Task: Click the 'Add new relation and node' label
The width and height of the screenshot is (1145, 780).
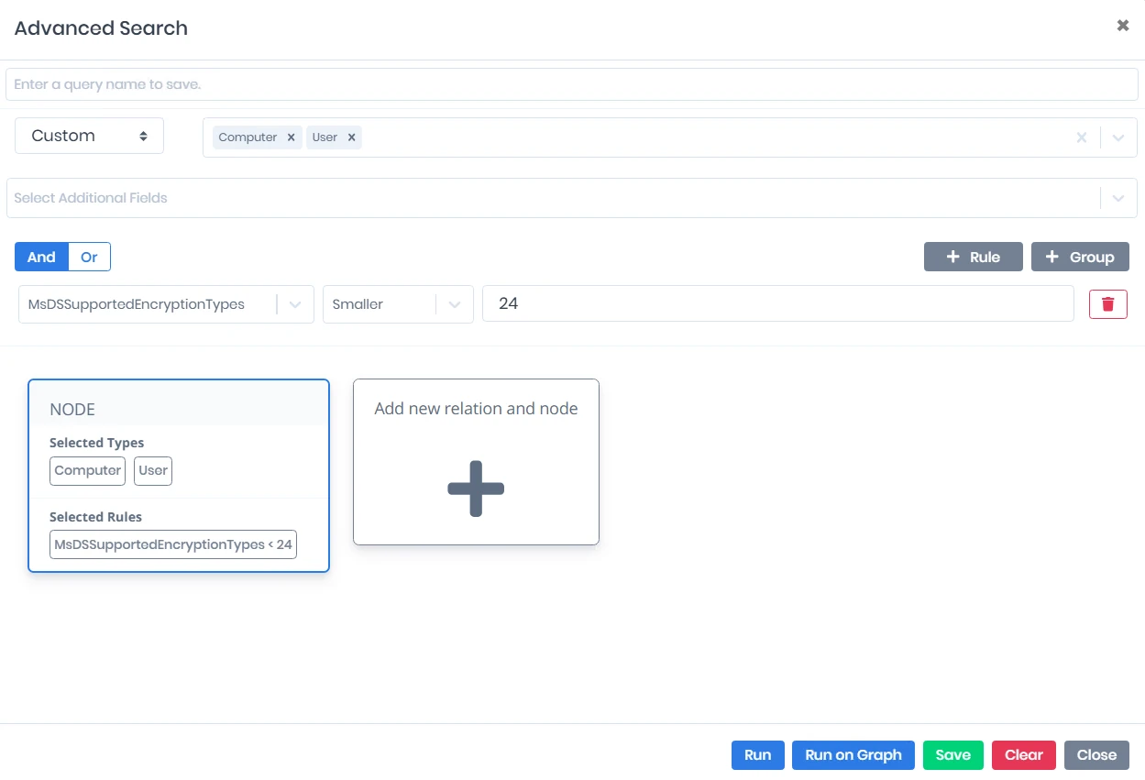Action: click(x=476, y=409)
